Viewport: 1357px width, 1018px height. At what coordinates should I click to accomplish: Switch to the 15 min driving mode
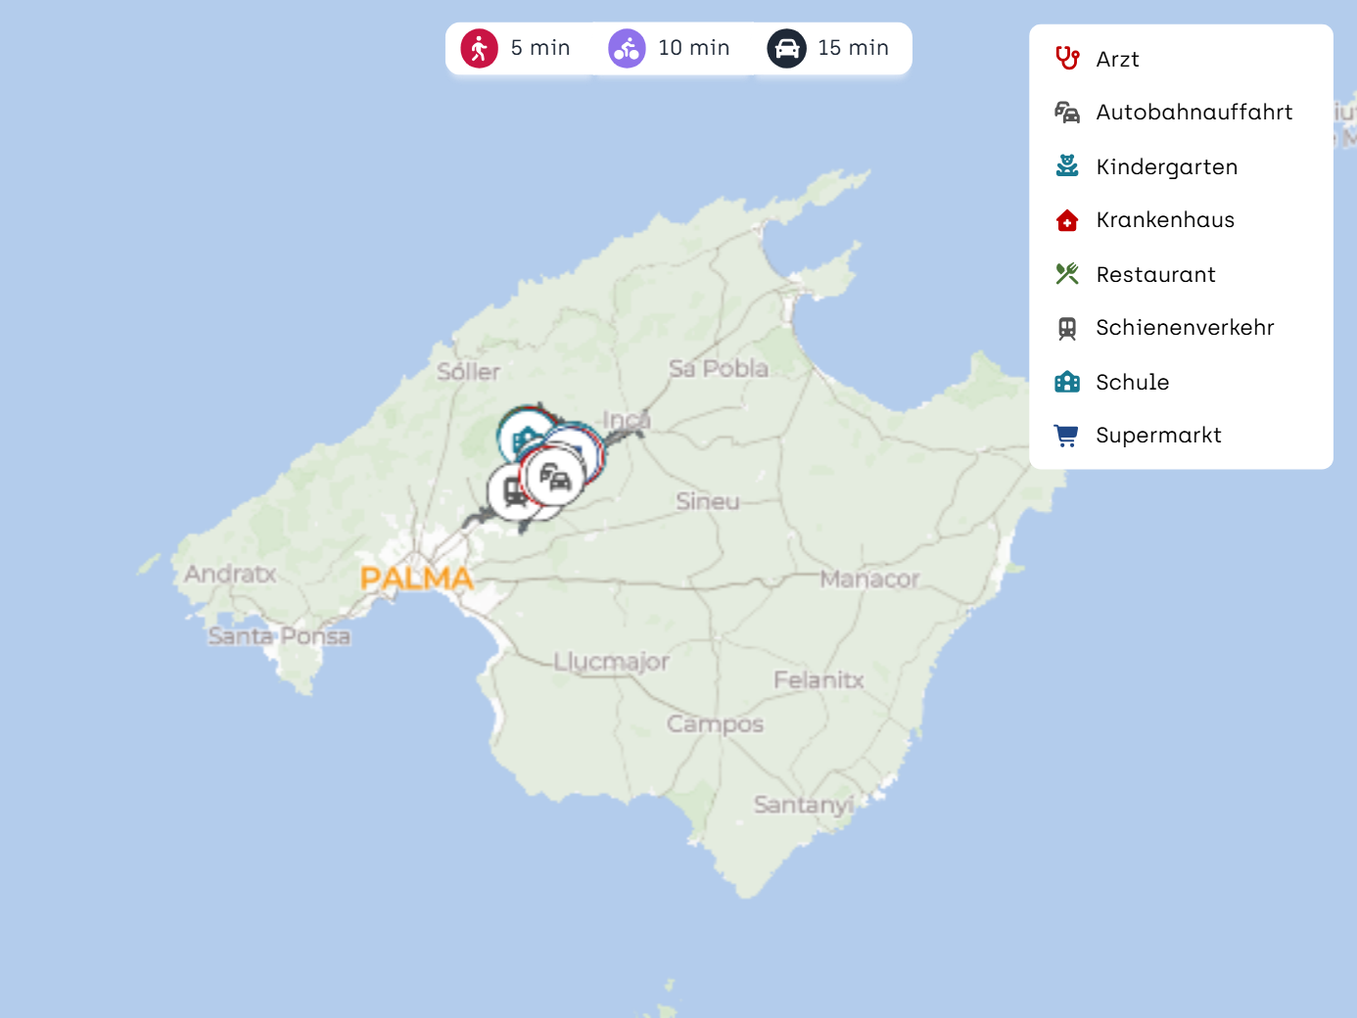coord(830,48)
